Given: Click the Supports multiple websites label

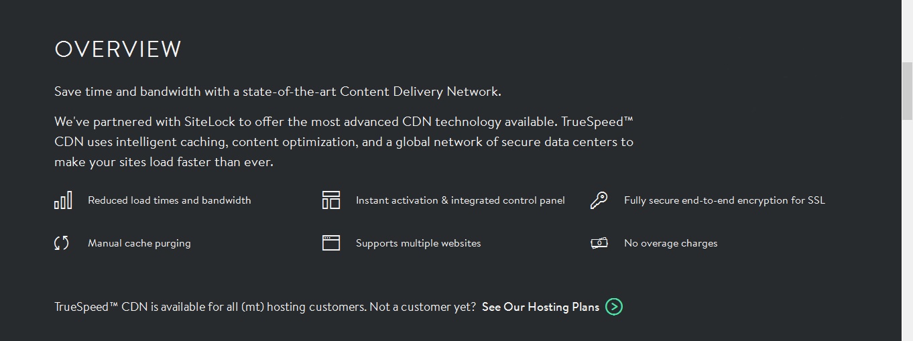Looking at the screenshot, I should [418, 243].
